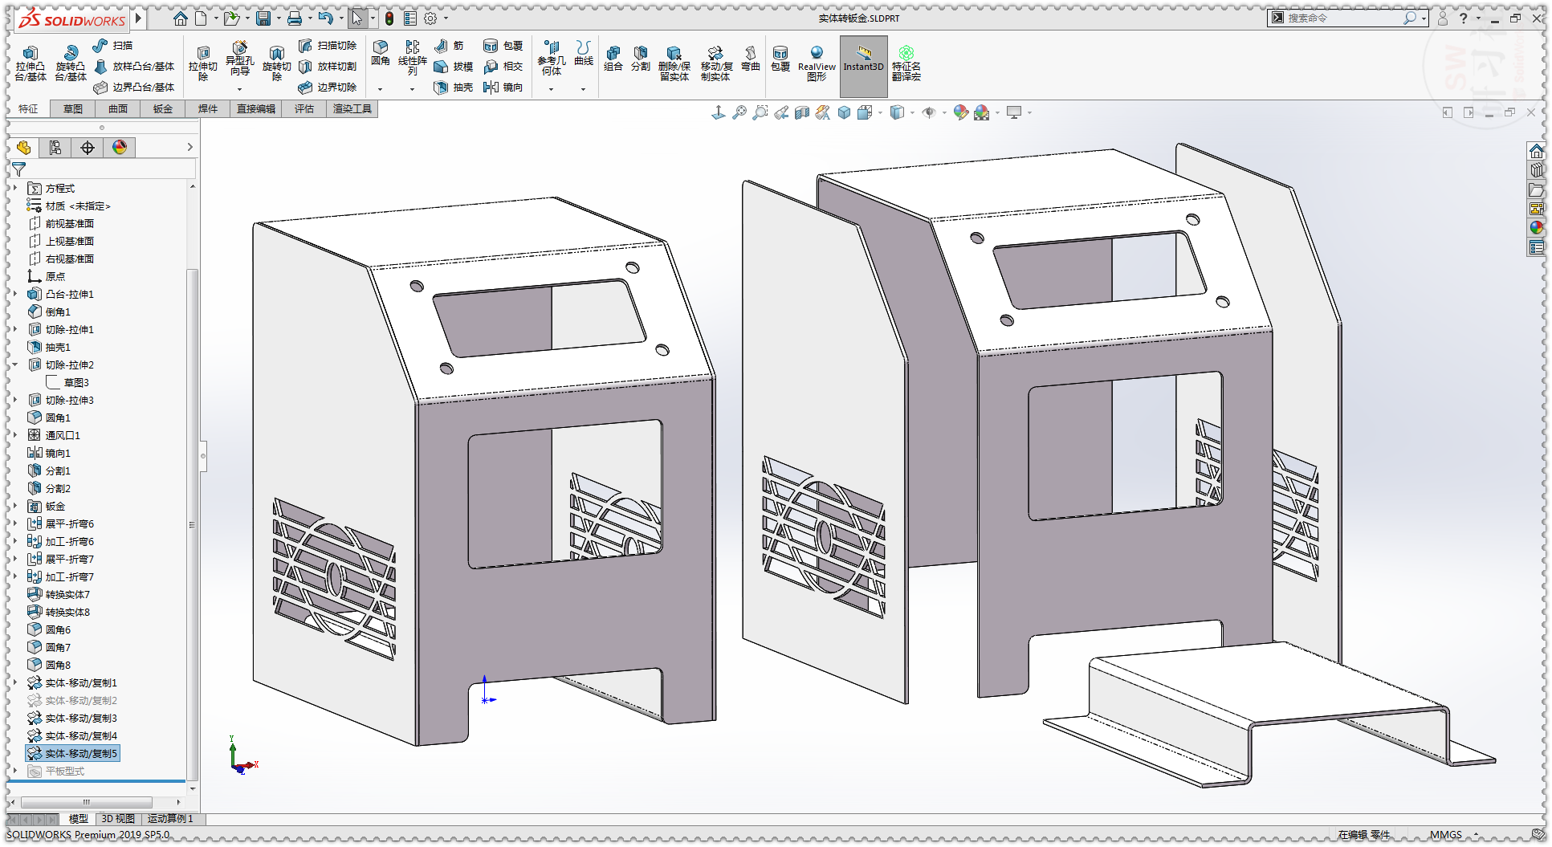
Task: Switch to the 钣金 ribbon tab
Action: click(162, 108)
